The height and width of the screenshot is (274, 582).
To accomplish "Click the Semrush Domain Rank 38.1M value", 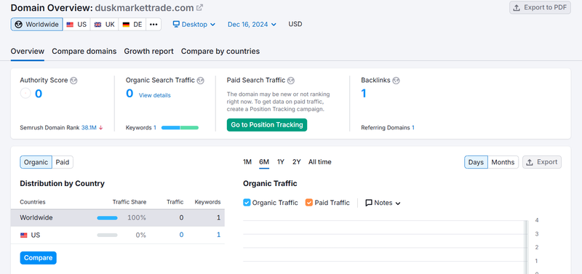I will [x=89, y=127].
